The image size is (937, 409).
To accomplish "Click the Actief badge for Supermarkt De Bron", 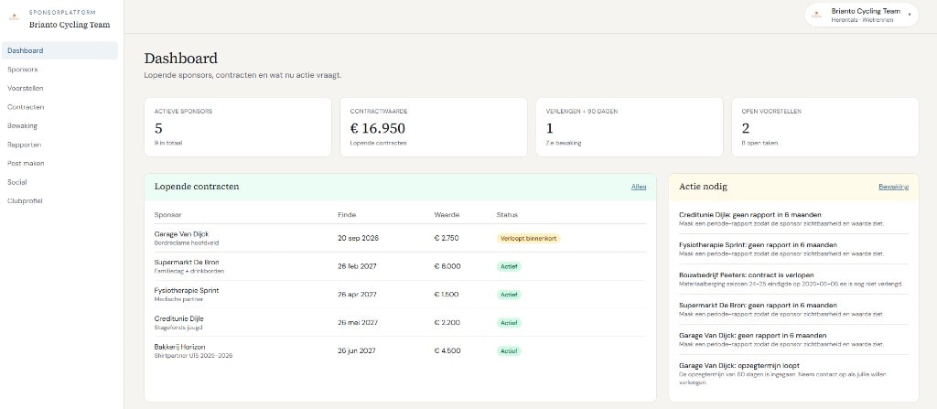I will [509, 266].
